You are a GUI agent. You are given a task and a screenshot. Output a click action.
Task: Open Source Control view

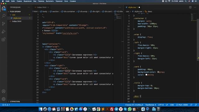pyautogui.click(x=3, y=24)
